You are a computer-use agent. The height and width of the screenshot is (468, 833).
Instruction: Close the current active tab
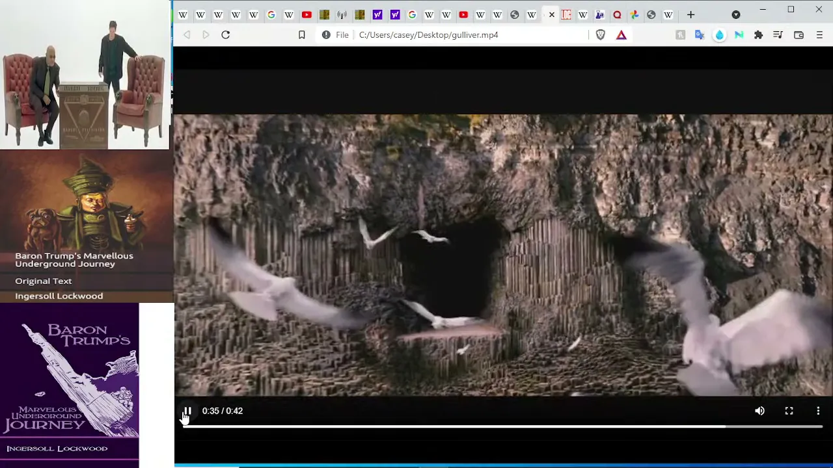(551, 14)
